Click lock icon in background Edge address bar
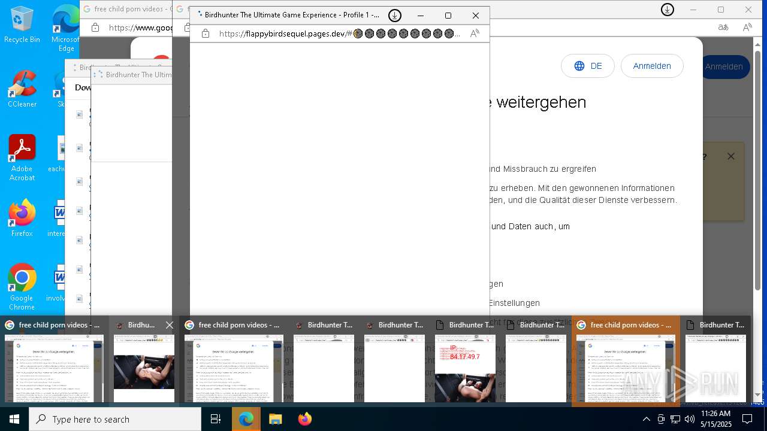The image size is (767, 431). point(95,28)
